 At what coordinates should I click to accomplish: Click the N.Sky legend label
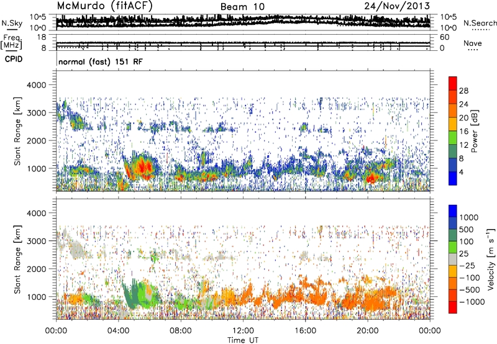(12, 23)
